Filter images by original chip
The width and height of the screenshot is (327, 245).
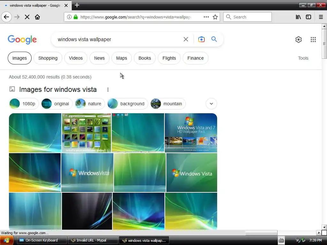tap(57, 104)
